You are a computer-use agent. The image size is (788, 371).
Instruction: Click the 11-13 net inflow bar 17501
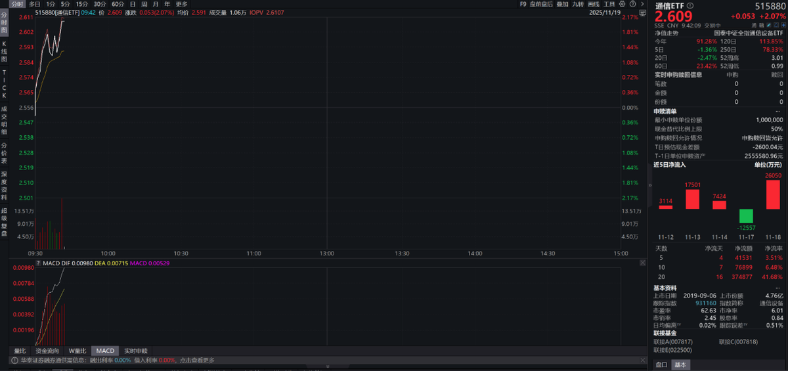coord(692,199)
